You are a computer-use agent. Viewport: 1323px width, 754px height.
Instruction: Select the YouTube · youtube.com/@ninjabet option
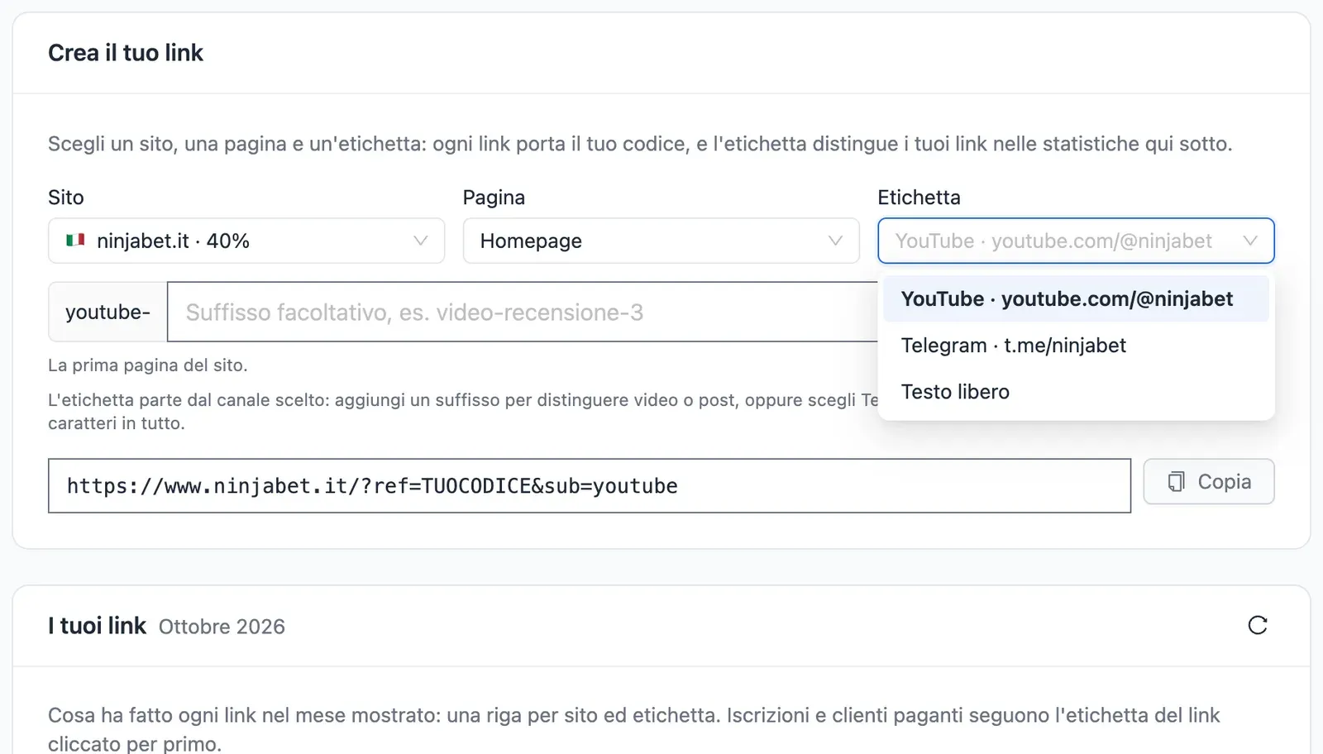[1075, 298]
